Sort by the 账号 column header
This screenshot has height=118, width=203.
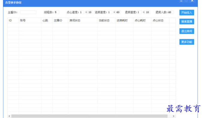[30, 21]
